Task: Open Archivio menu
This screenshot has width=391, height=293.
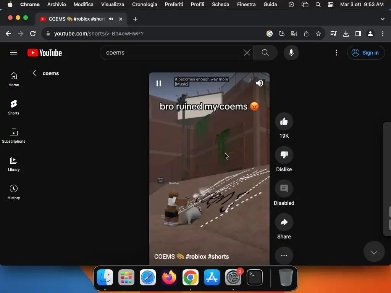Action: point(57,4)
